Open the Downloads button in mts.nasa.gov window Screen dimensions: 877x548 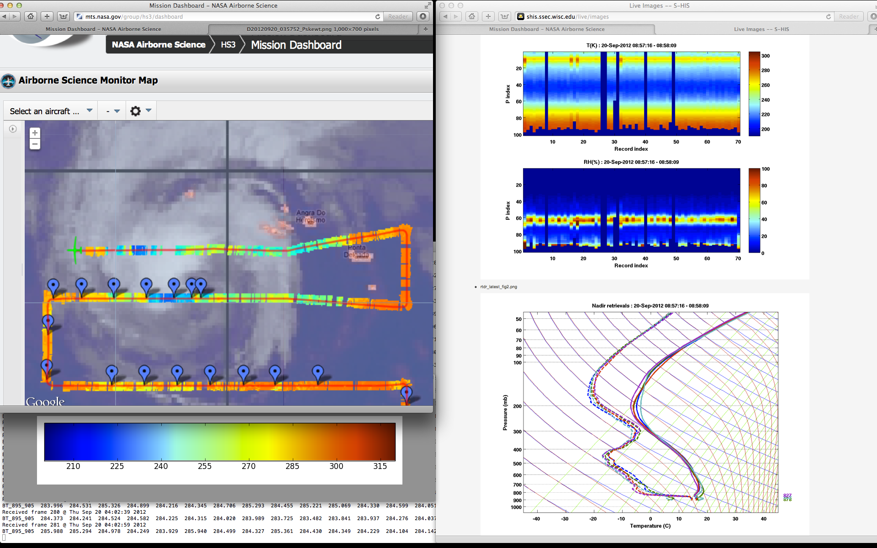[x=423, y=16]
